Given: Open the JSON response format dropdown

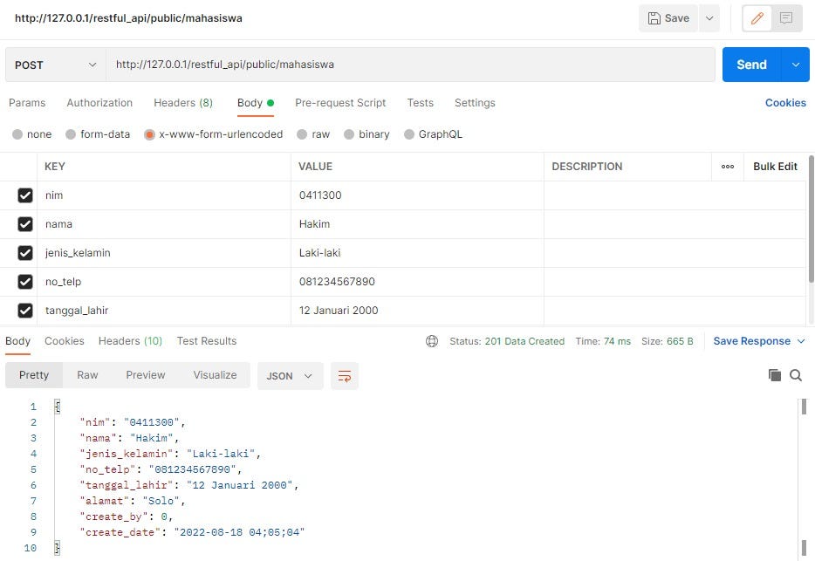Looking at the screenshot, I should 290,375.
